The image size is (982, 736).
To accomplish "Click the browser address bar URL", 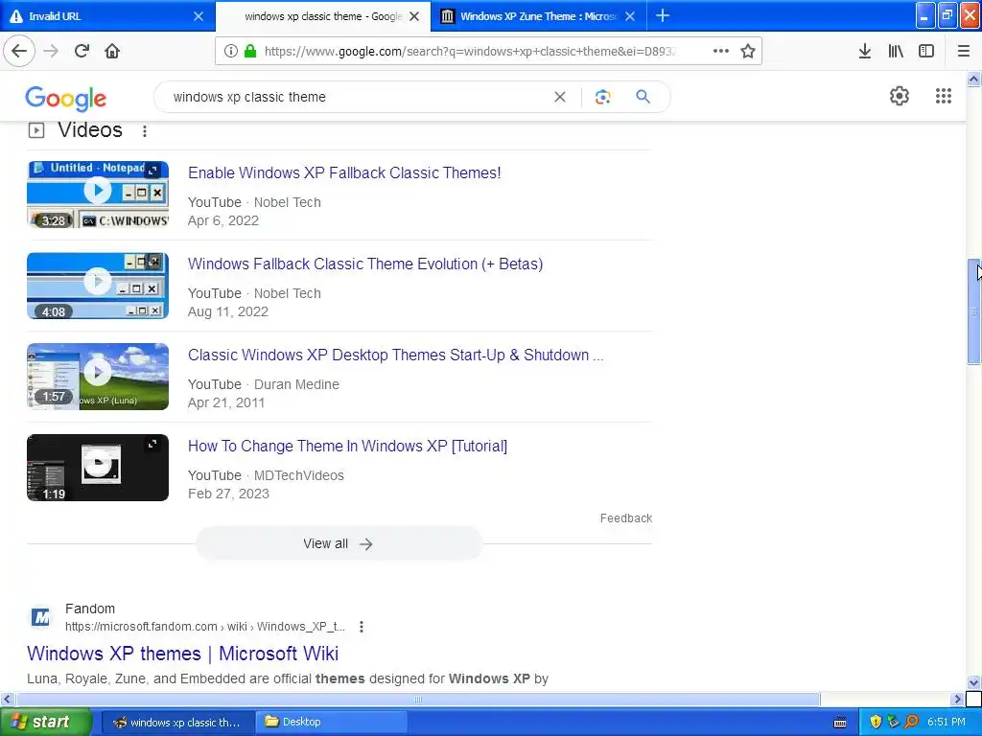I will click(x=470, y=52).
